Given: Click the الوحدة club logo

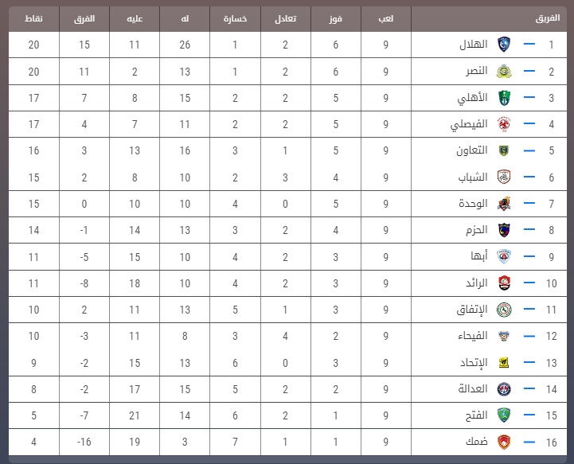Looking at the screenshot, I should coord(504,204).
